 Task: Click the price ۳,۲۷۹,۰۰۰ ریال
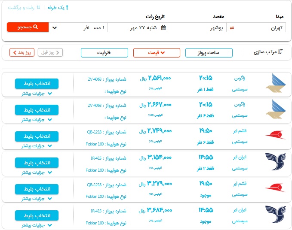click(155, 184)
